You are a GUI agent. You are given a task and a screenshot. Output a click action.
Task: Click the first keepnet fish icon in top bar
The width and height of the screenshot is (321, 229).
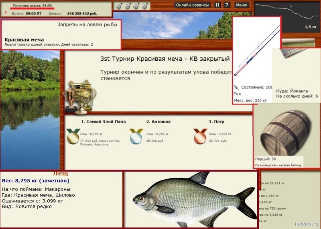[119, 6]
